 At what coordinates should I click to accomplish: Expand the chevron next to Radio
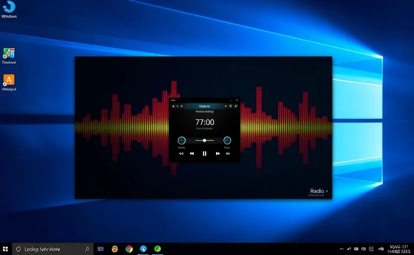coord(327,191)
